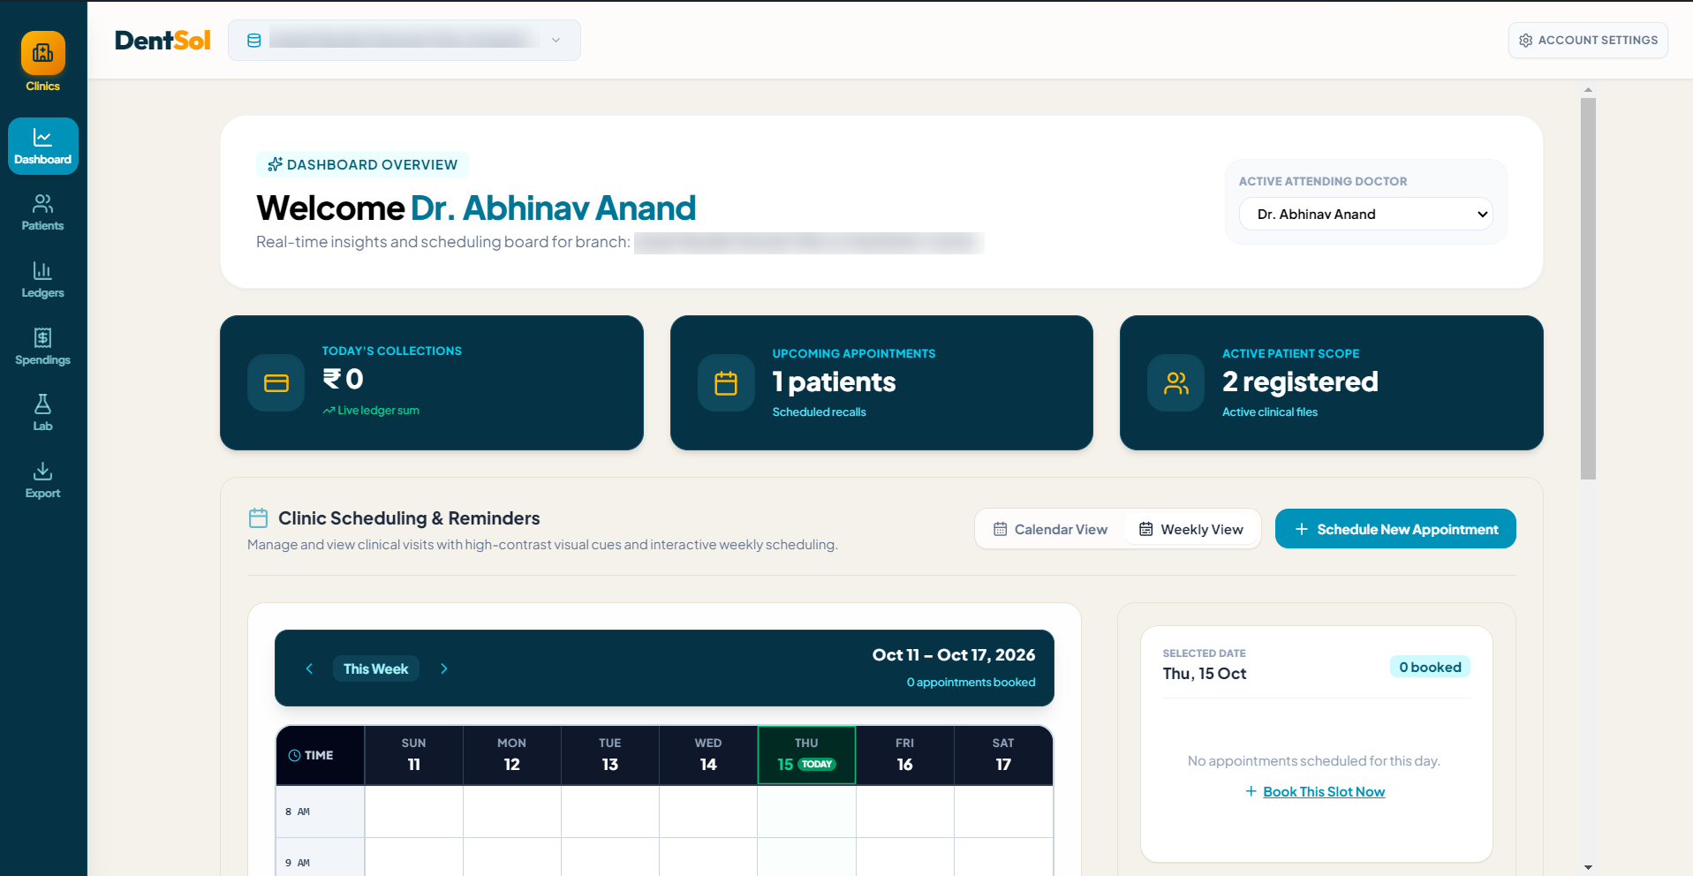Select the MON 12 day column header
1693x876 pixels.
tap(512, 755)
